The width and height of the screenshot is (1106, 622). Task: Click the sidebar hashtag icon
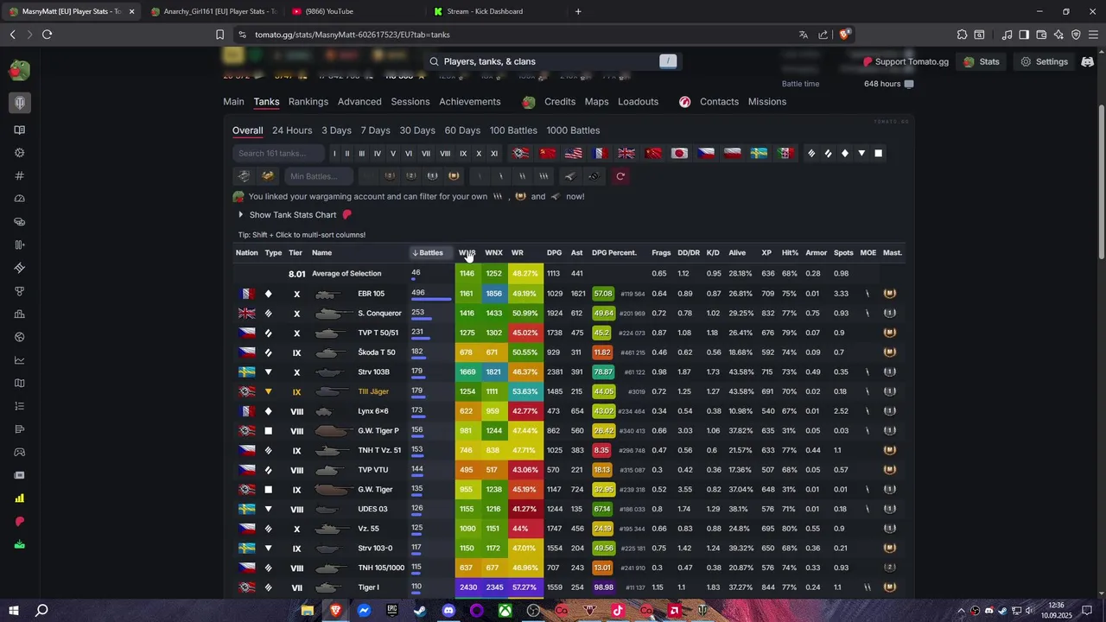(19, 175)
